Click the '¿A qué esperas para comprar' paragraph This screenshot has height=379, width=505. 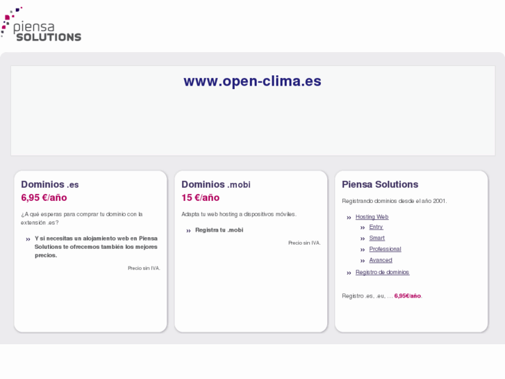(82, 218)
